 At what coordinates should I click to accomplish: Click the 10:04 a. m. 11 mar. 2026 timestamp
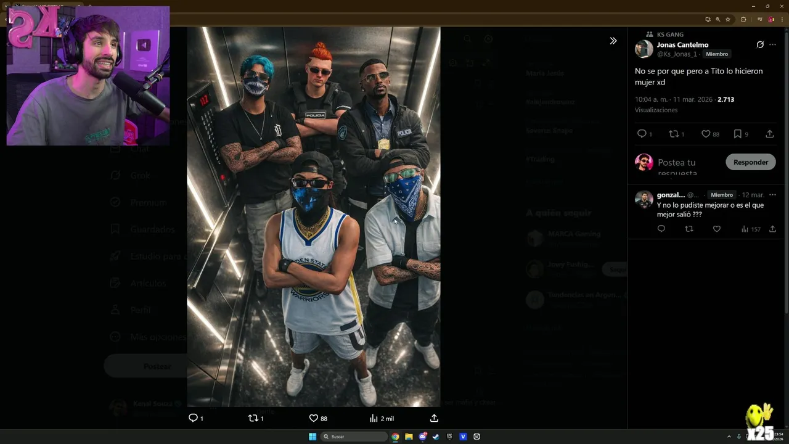pos(674,99)
